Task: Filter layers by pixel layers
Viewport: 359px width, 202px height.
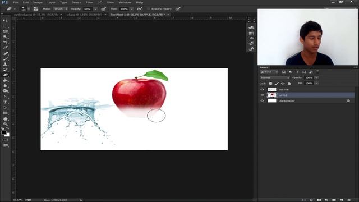Action: (x=284, y=72)
